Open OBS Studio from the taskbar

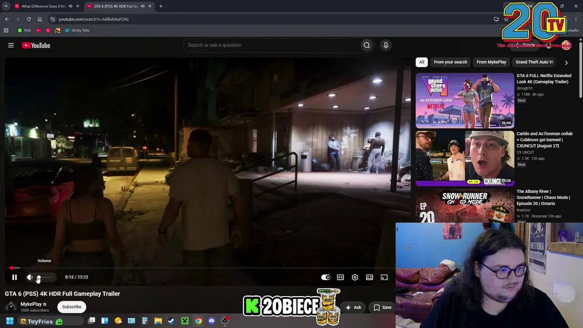[225, 321]
